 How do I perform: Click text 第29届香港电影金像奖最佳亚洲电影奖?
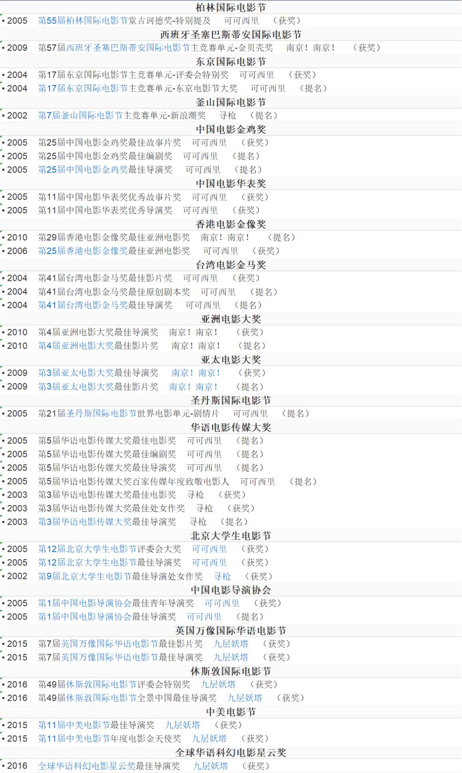click(114, 237)
